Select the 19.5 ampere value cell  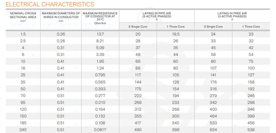pos(175,34)
